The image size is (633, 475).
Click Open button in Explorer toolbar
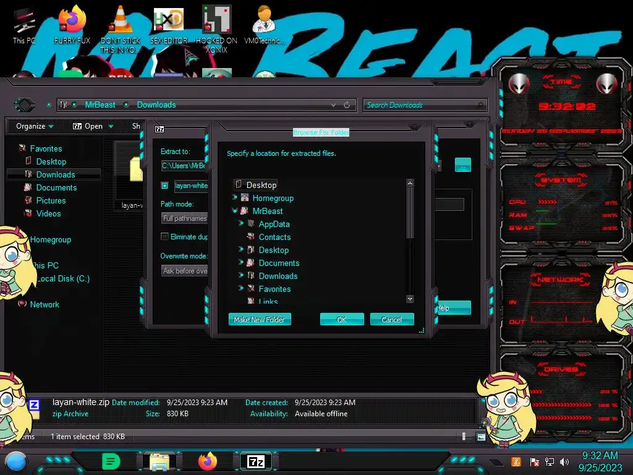pyautogui.click(x=88, y=126)
